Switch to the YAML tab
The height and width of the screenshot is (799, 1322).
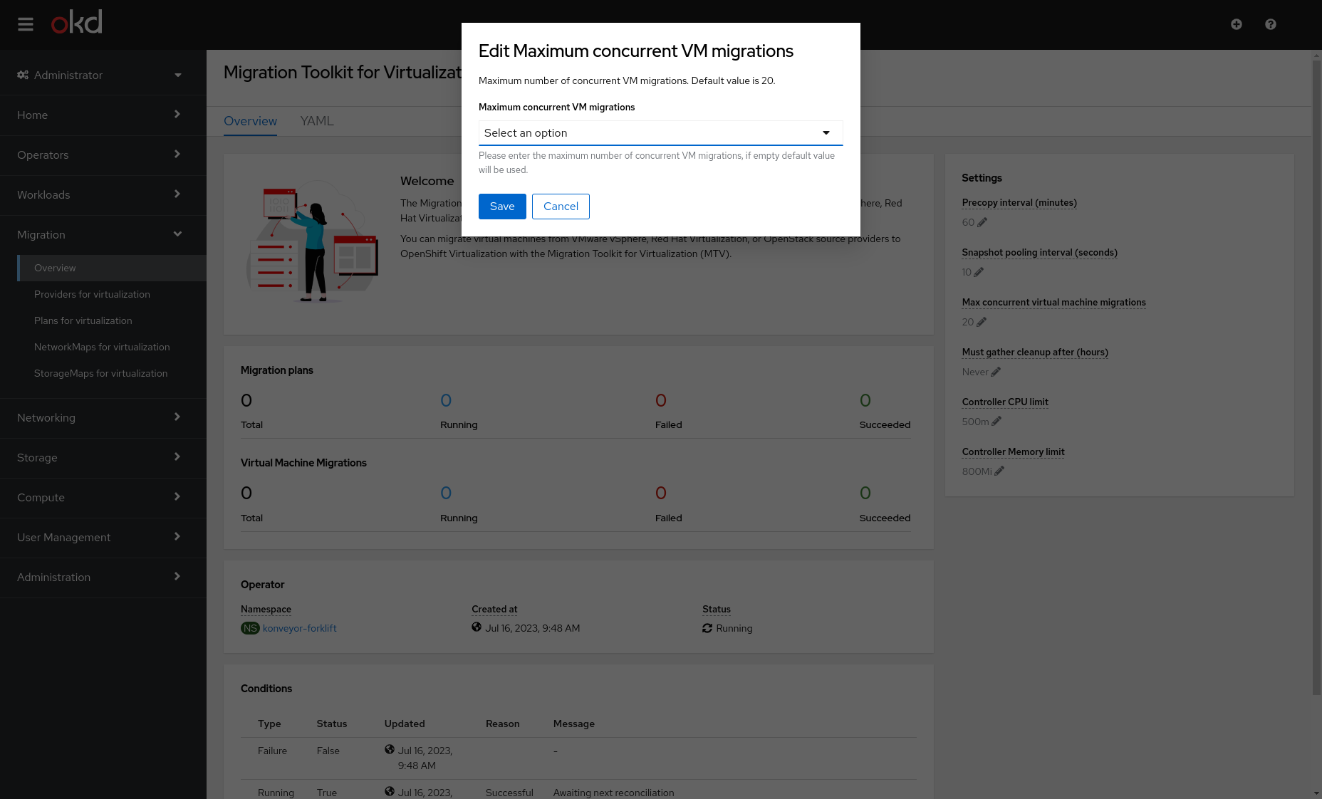317,121
